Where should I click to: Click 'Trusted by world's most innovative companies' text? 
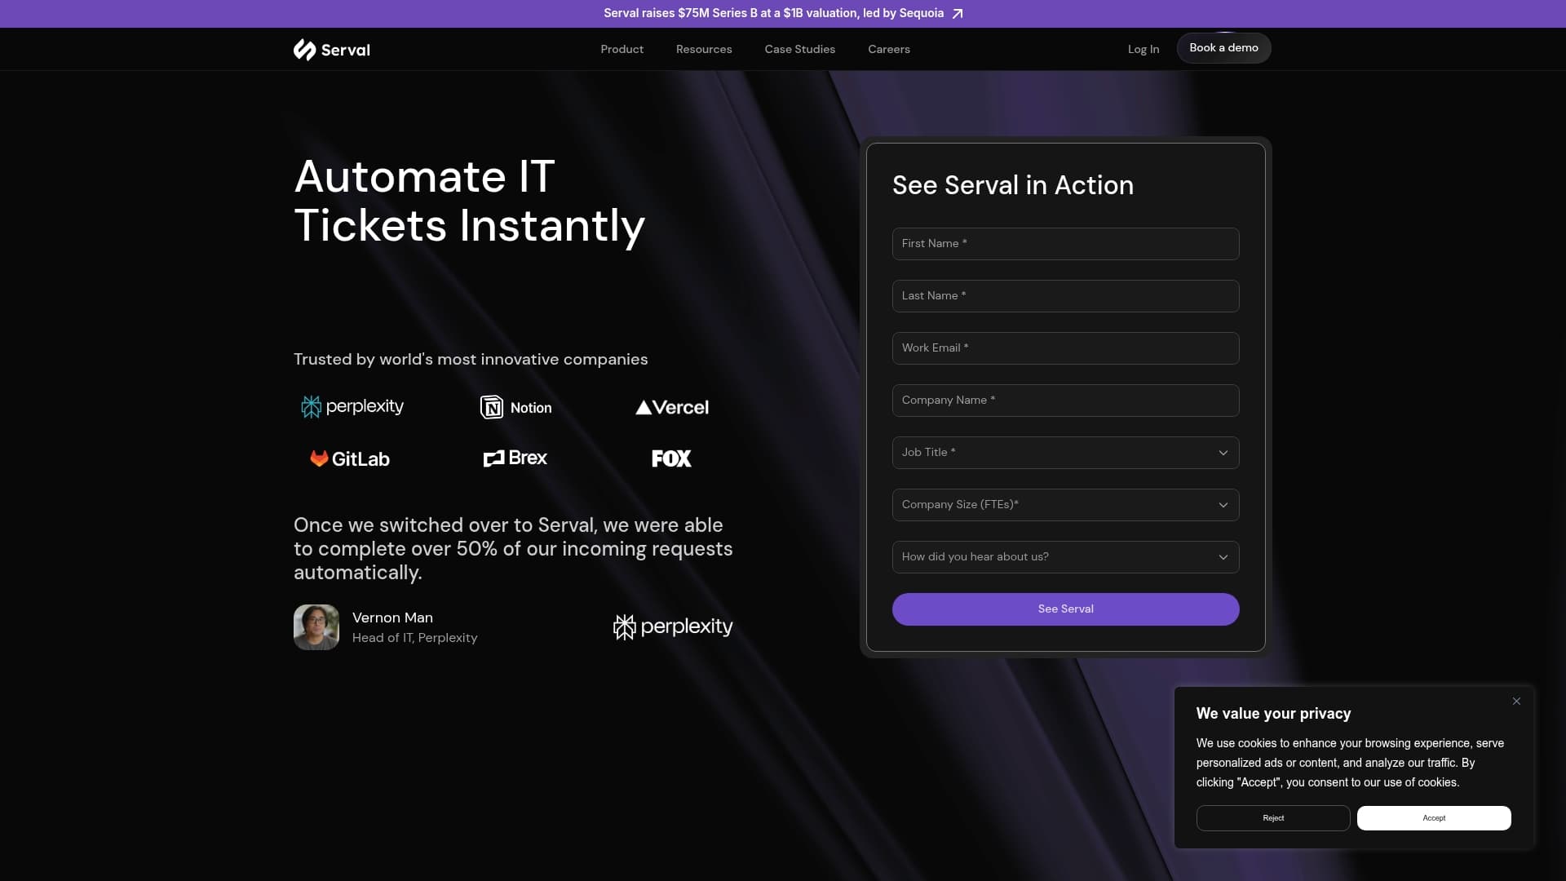click(471, 359)
